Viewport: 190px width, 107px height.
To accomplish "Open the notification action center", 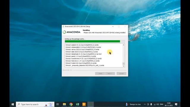I will tap(176, 104).
